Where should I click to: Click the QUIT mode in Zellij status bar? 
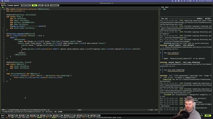pos(95,115)
